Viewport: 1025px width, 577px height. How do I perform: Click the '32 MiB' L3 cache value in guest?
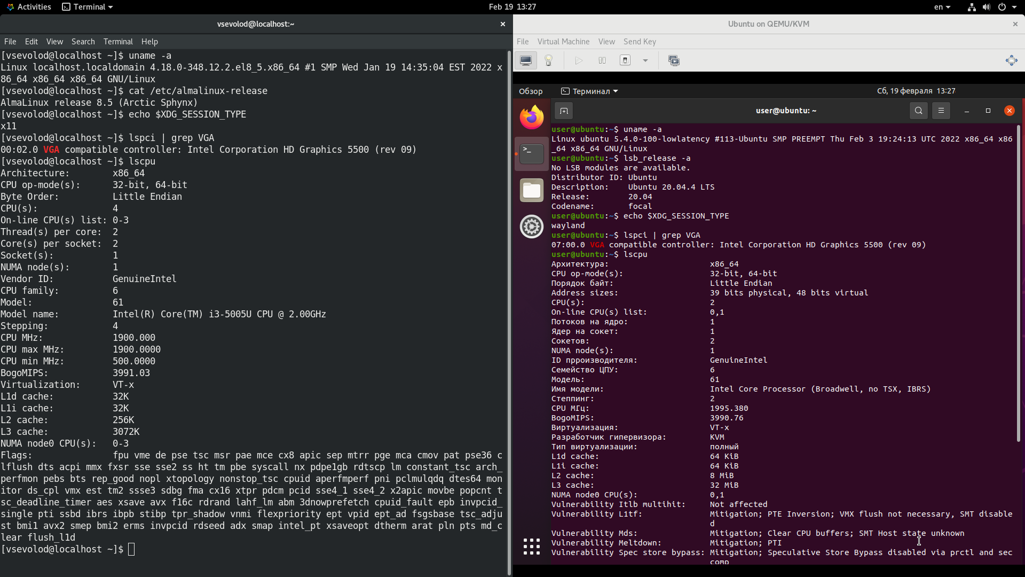pyautogui.click(x=724, y=485)
